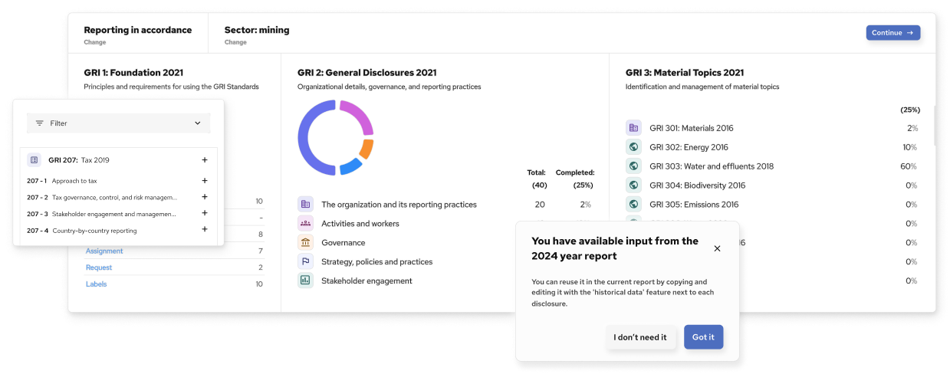Click GRI 1: Foundation 2021 heading

coord(133,73)
